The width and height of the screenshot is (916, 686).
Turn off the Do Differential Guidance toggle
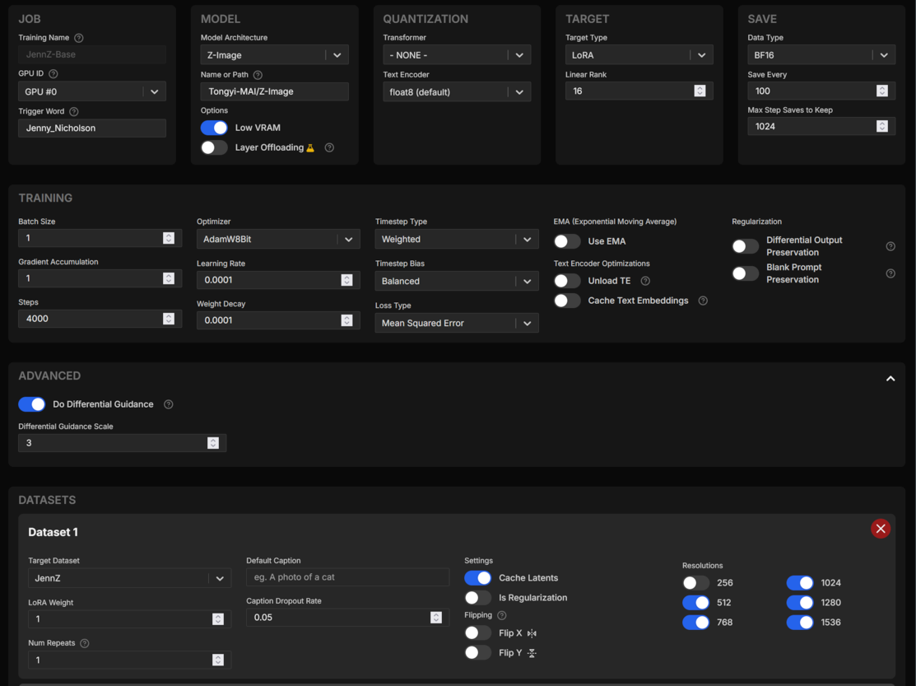point(31,404)
